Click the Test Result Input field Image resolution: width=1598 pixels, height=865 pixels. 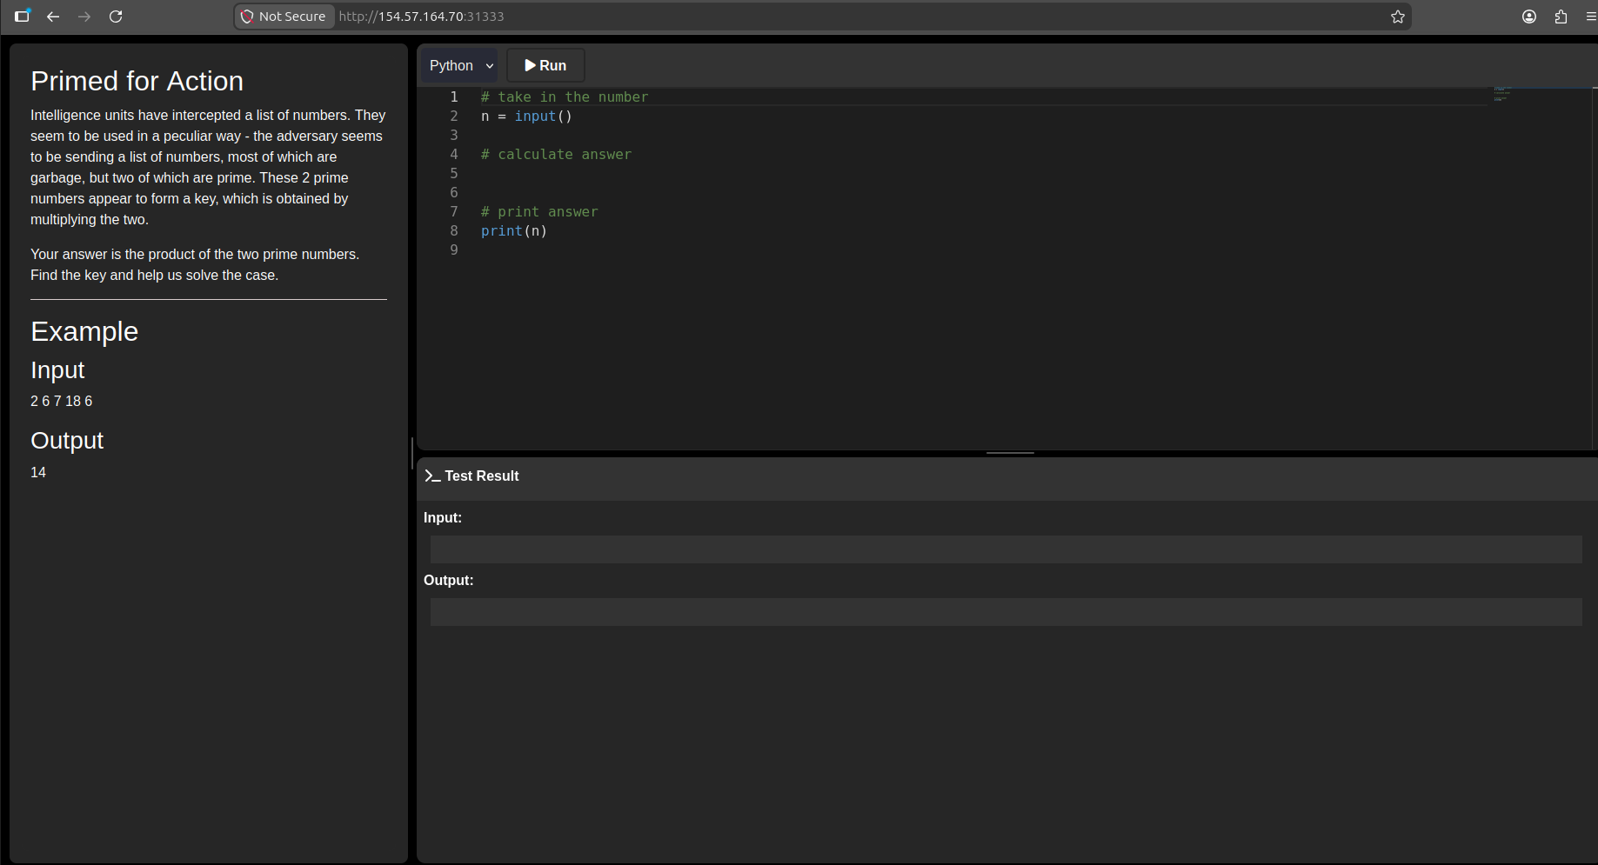pos(1006,549)
